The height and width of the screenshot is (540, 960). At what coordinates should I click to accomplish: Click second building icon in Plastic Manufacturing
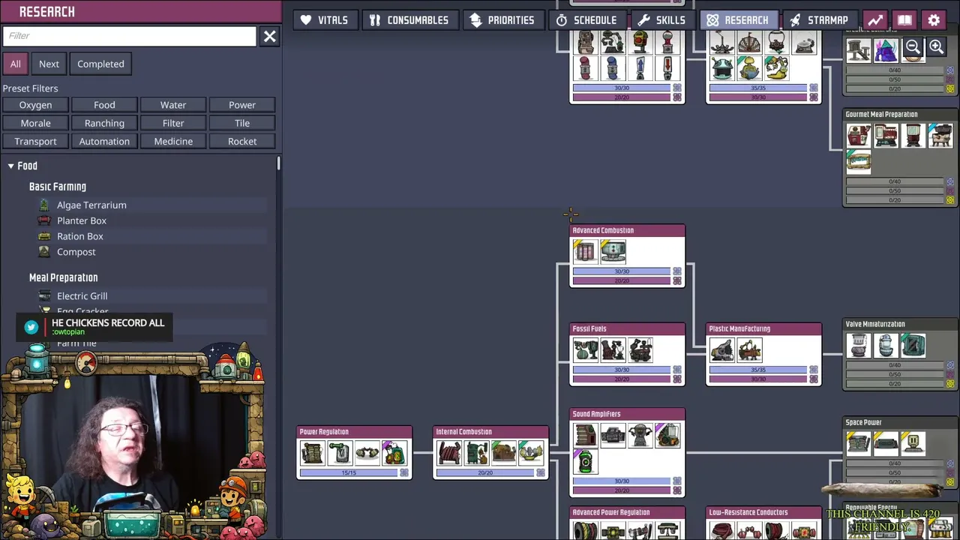click(x=749, y=349)
